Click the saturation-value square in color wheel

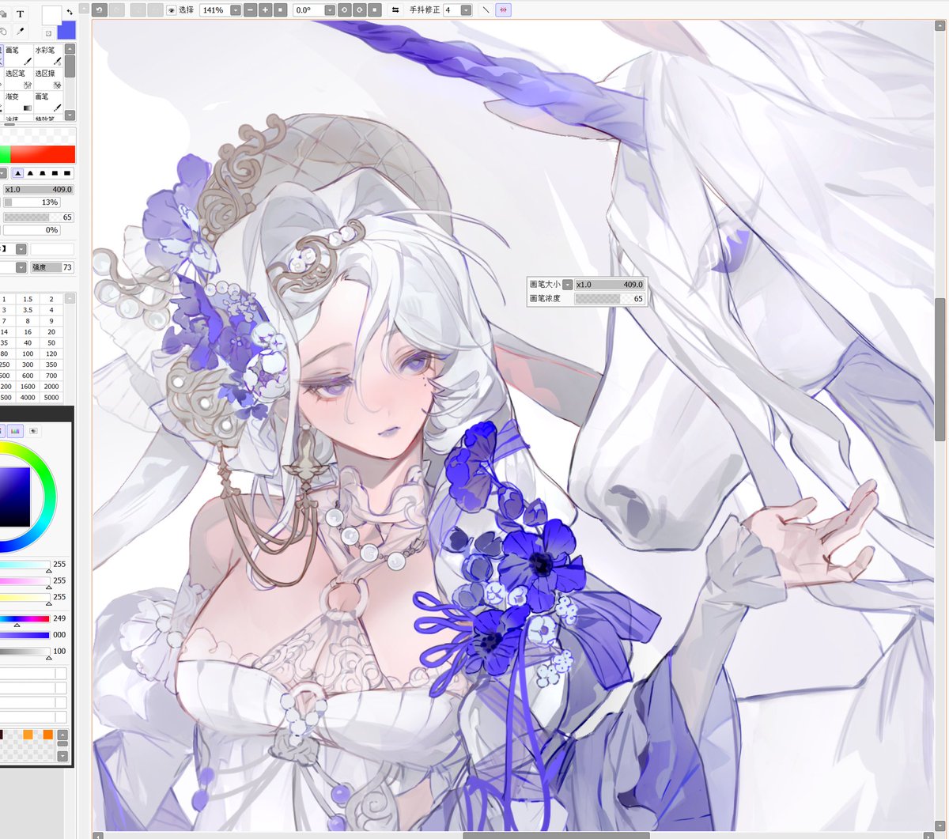point(14,497)
